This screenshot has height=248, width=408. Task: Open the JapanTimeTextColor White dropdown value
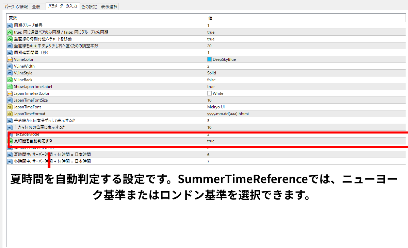click(x=218, y=93)
